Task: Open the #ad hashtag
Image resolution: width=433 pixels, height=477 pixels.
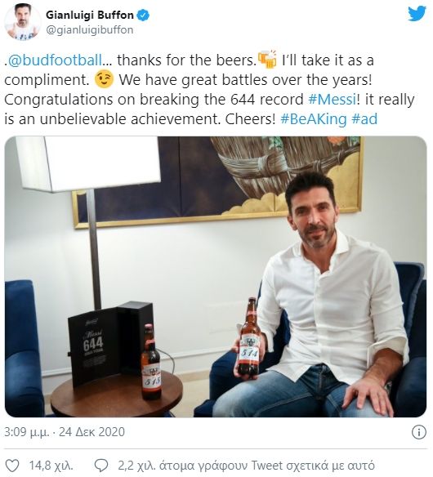Action: coord(364,118)
